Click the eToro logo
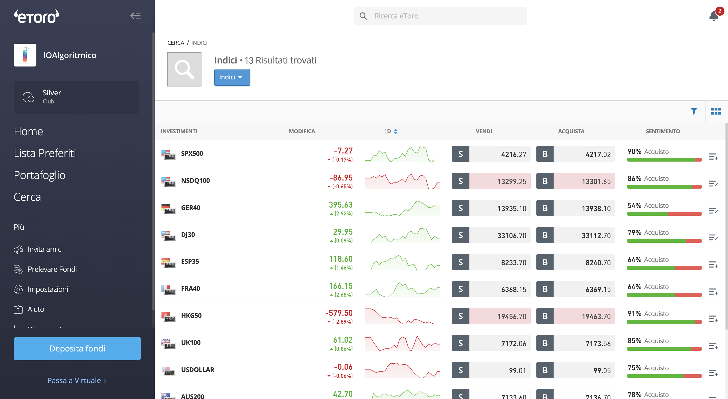The image size is (728, 399). (x=37, y=16)
